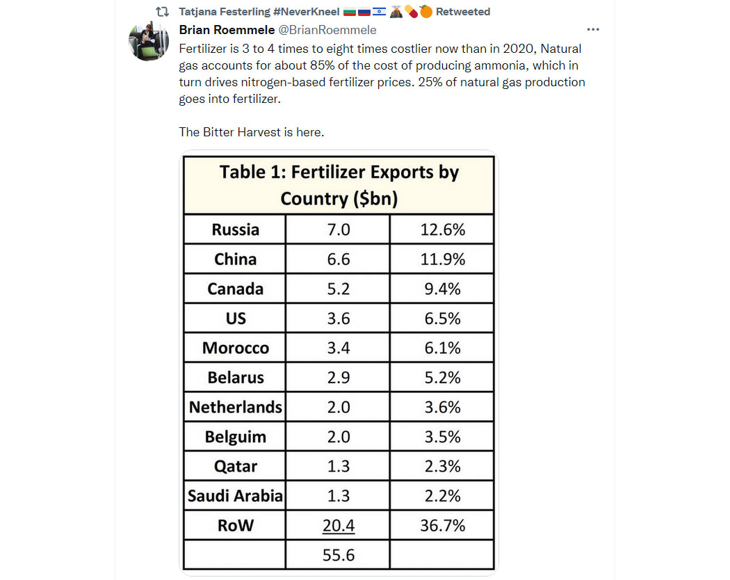The width and height of the screenshot is (730, 580).
Task: Click the Russia flag emoji
Action: (364, 12)
